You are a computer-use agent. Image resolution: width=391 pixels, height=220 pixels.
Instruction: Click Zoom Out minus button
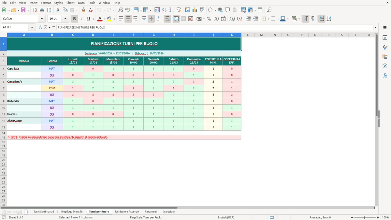352,217
